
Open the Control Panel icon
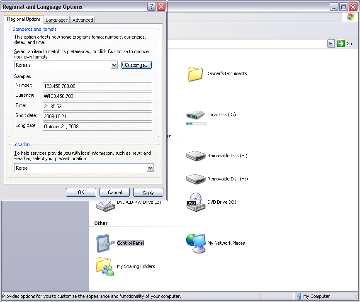point(105,243)
